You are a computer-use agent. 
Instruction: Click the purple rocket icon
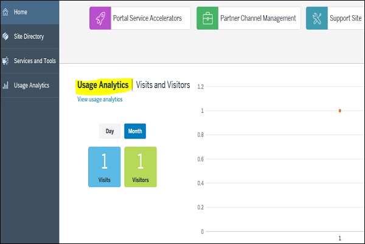pyautogui.click(x=100, y=18)
